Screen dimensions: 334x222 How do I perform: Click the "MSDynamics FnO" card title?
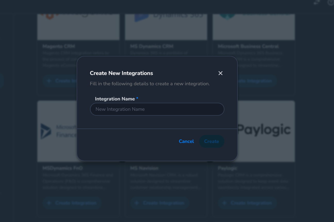[63, 168]
